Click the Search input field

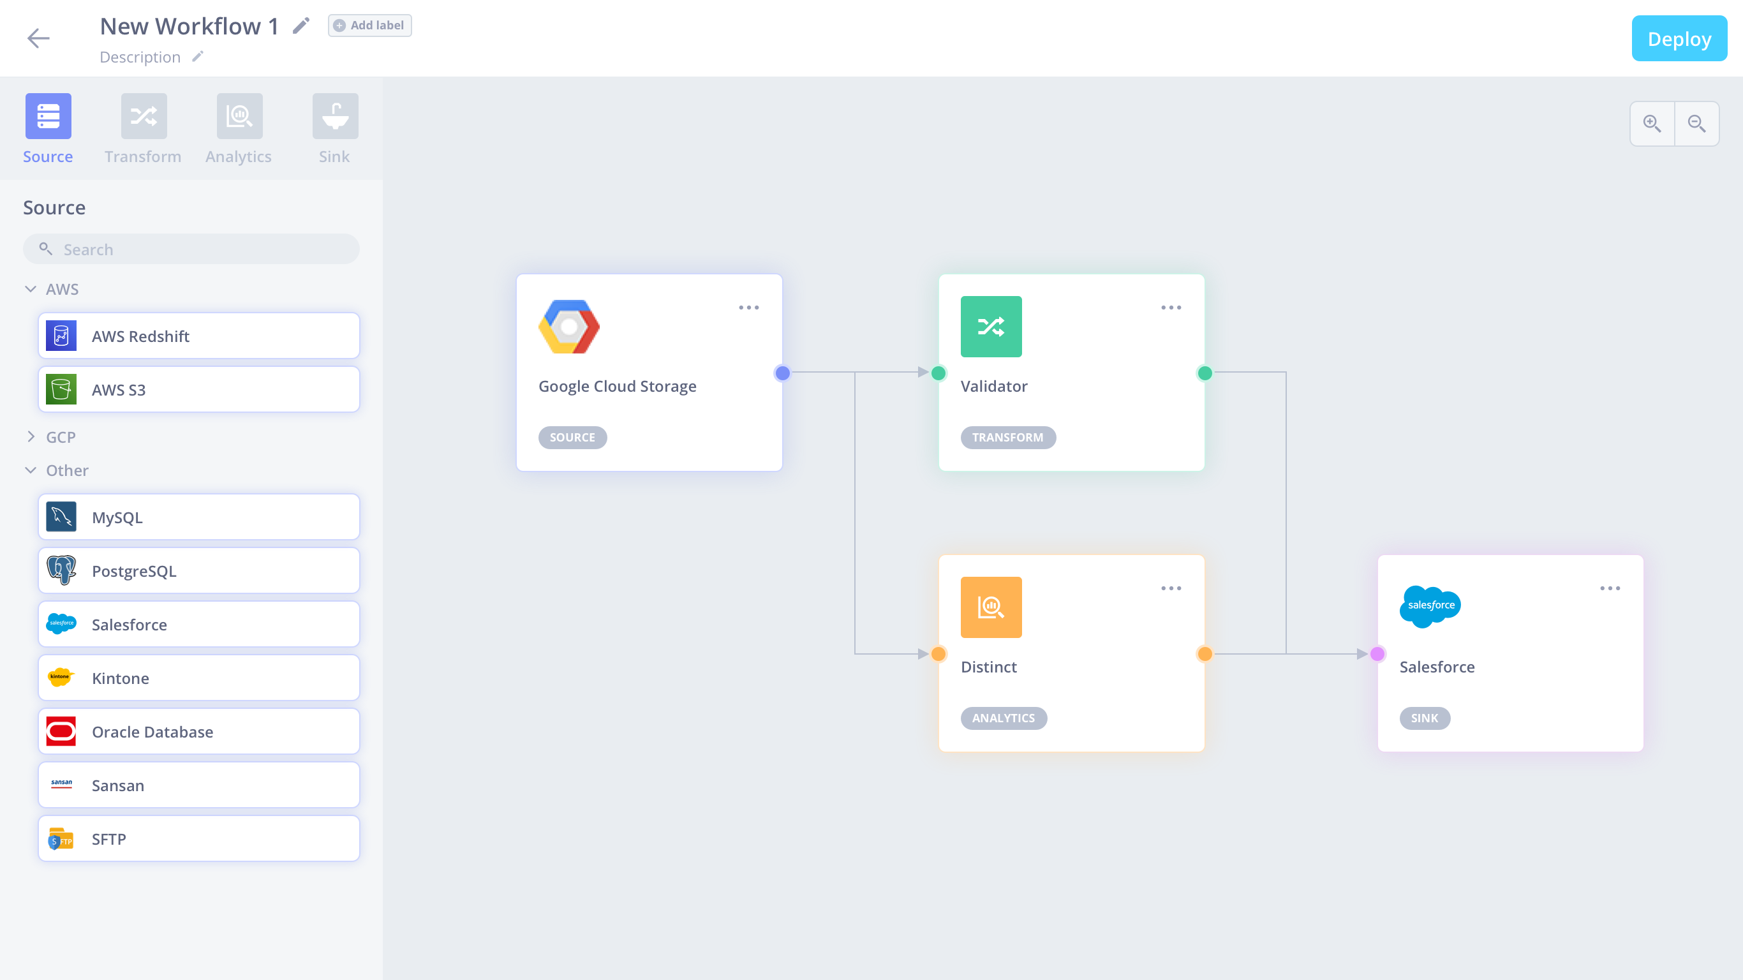[x=191, y=249]
